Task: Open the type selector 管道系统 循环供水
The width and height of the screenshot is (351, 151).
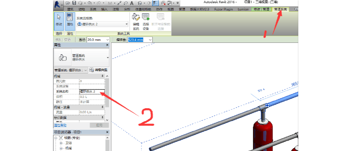Action: [x=81, y=57]
